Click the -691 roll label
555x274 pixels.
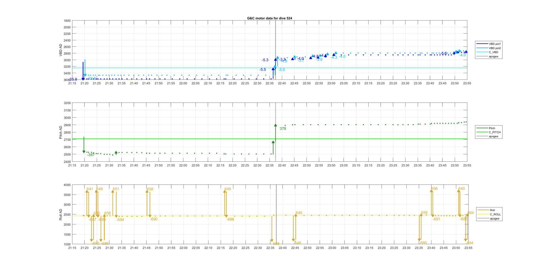coord(436,219)
